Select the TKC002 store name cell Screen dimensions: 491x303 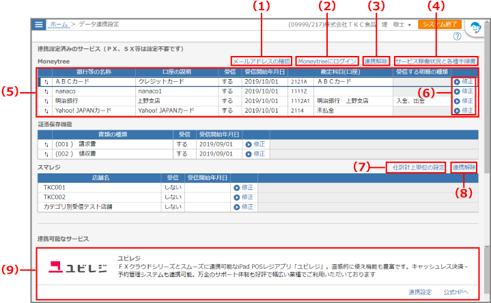pyautogui.click(x=100, y=197)
